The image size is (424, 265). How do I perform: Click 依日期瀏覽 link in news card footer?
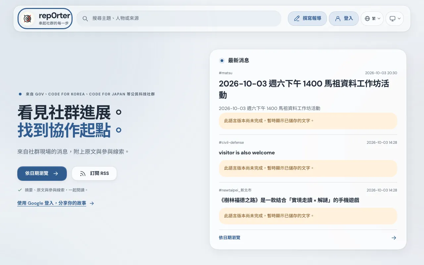[x=230, y=238]
